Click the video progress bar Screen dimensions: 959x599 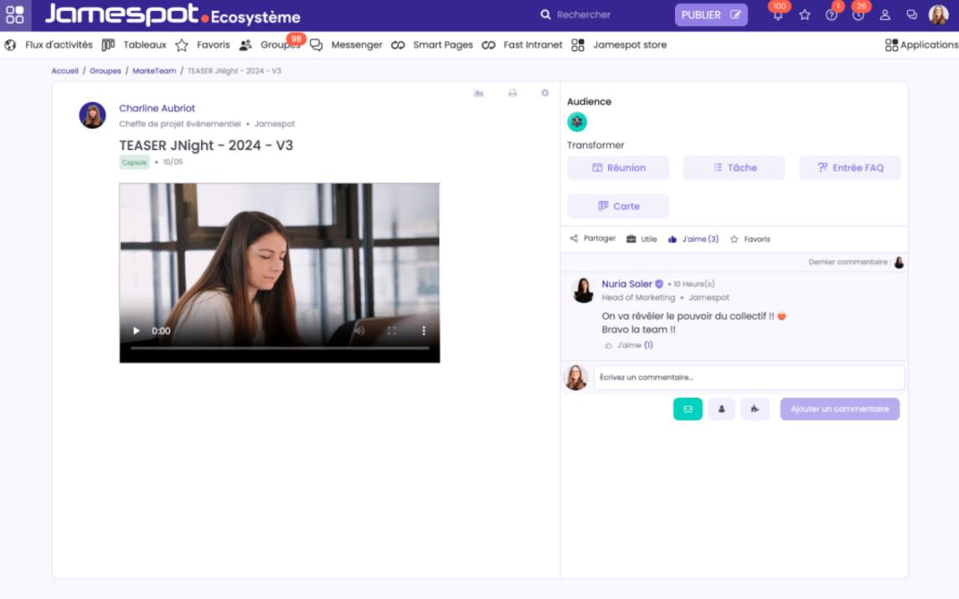[279, 348]
